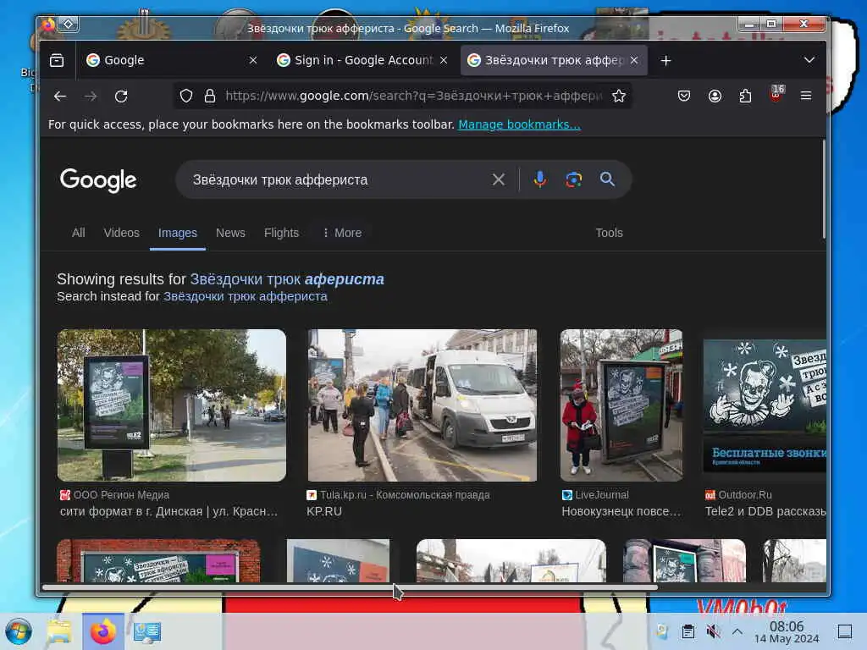Image resolution: width=867 pixels, height=650 pixels.
Task: Switch to the Videos results tab
Action: (x=122, y=234)
